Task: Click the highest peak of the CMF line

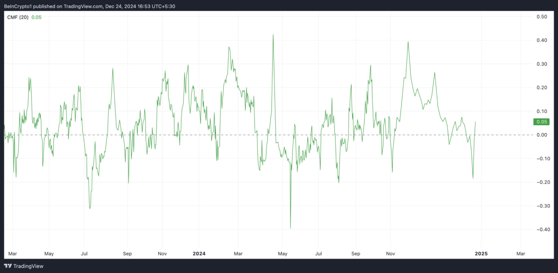Action: [x=273, y=35]
